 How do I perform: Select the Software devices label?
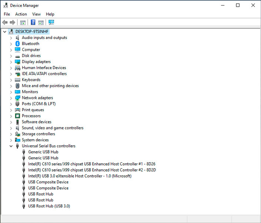pyautogui.click(x=36, y=122)
